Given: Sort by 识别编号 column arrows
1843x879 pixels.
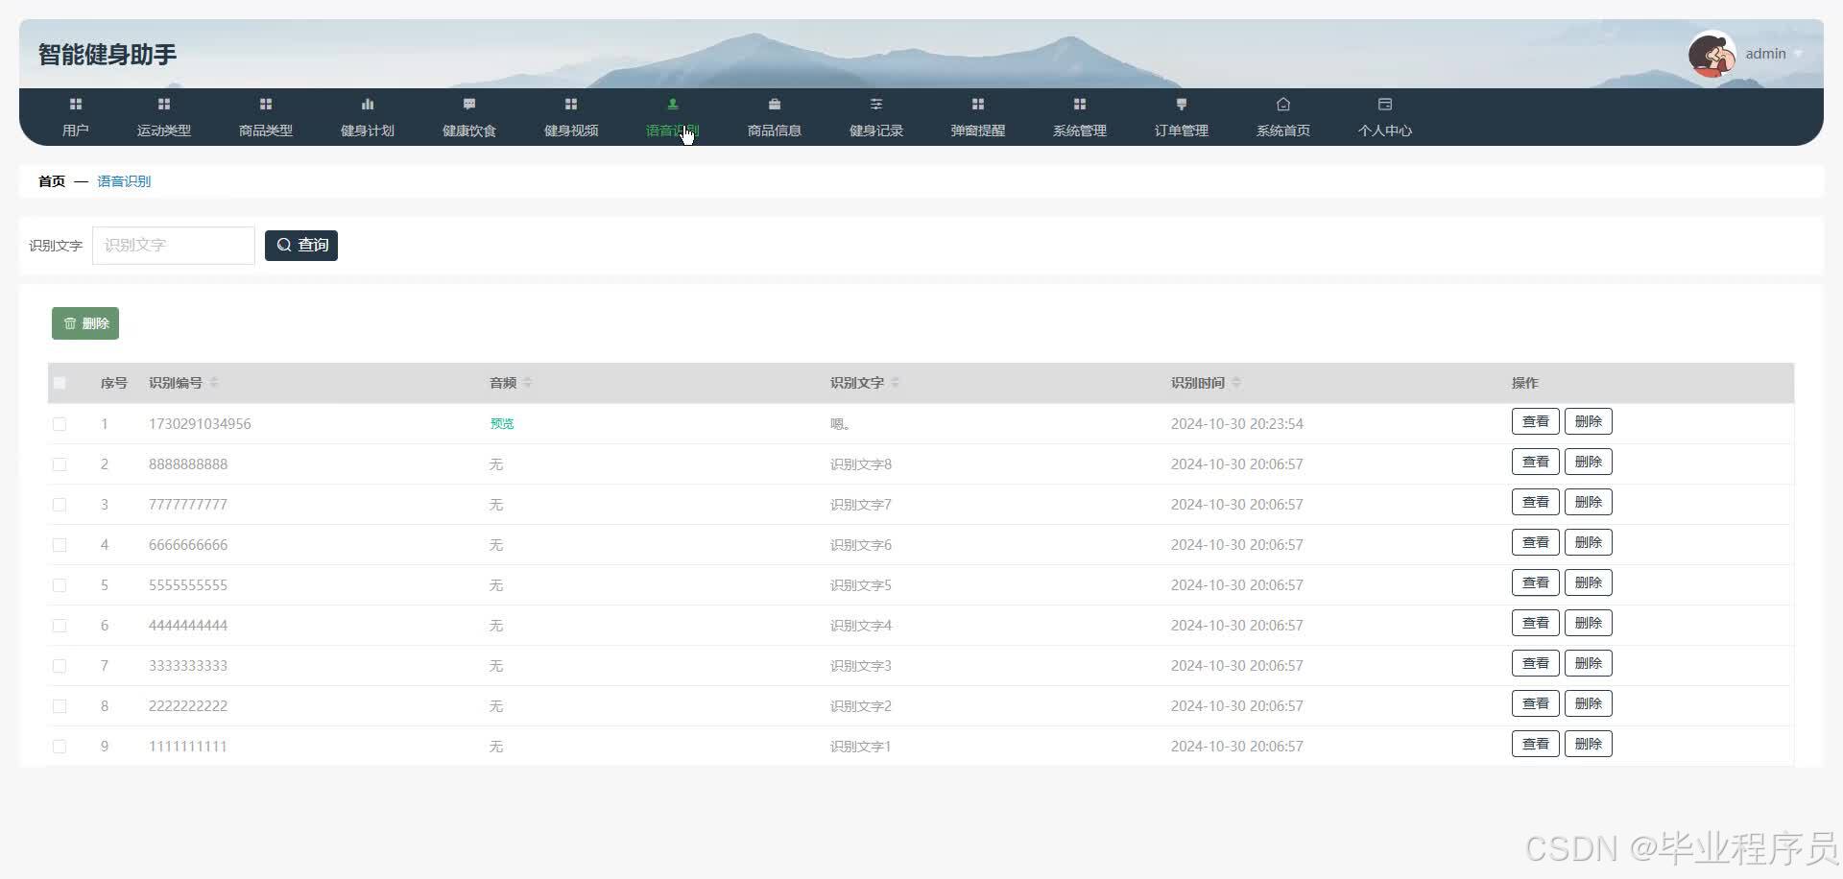Looking at the screenshot, I should (214, 383).
